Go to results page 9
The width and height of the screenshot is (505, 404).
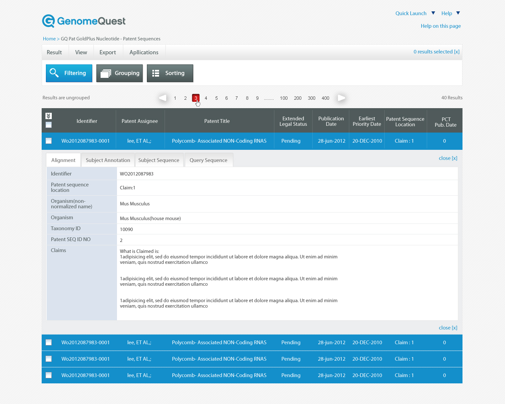point(257,98)
